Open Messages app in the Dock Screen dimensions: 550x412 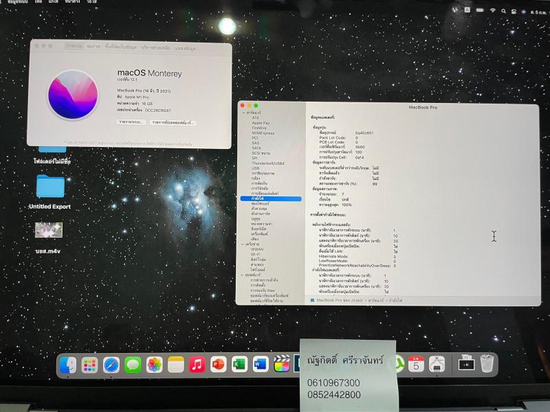(133, 365)
